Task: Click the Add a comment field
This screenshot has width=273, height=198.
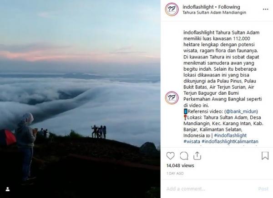Action: [x=211, y=188]
